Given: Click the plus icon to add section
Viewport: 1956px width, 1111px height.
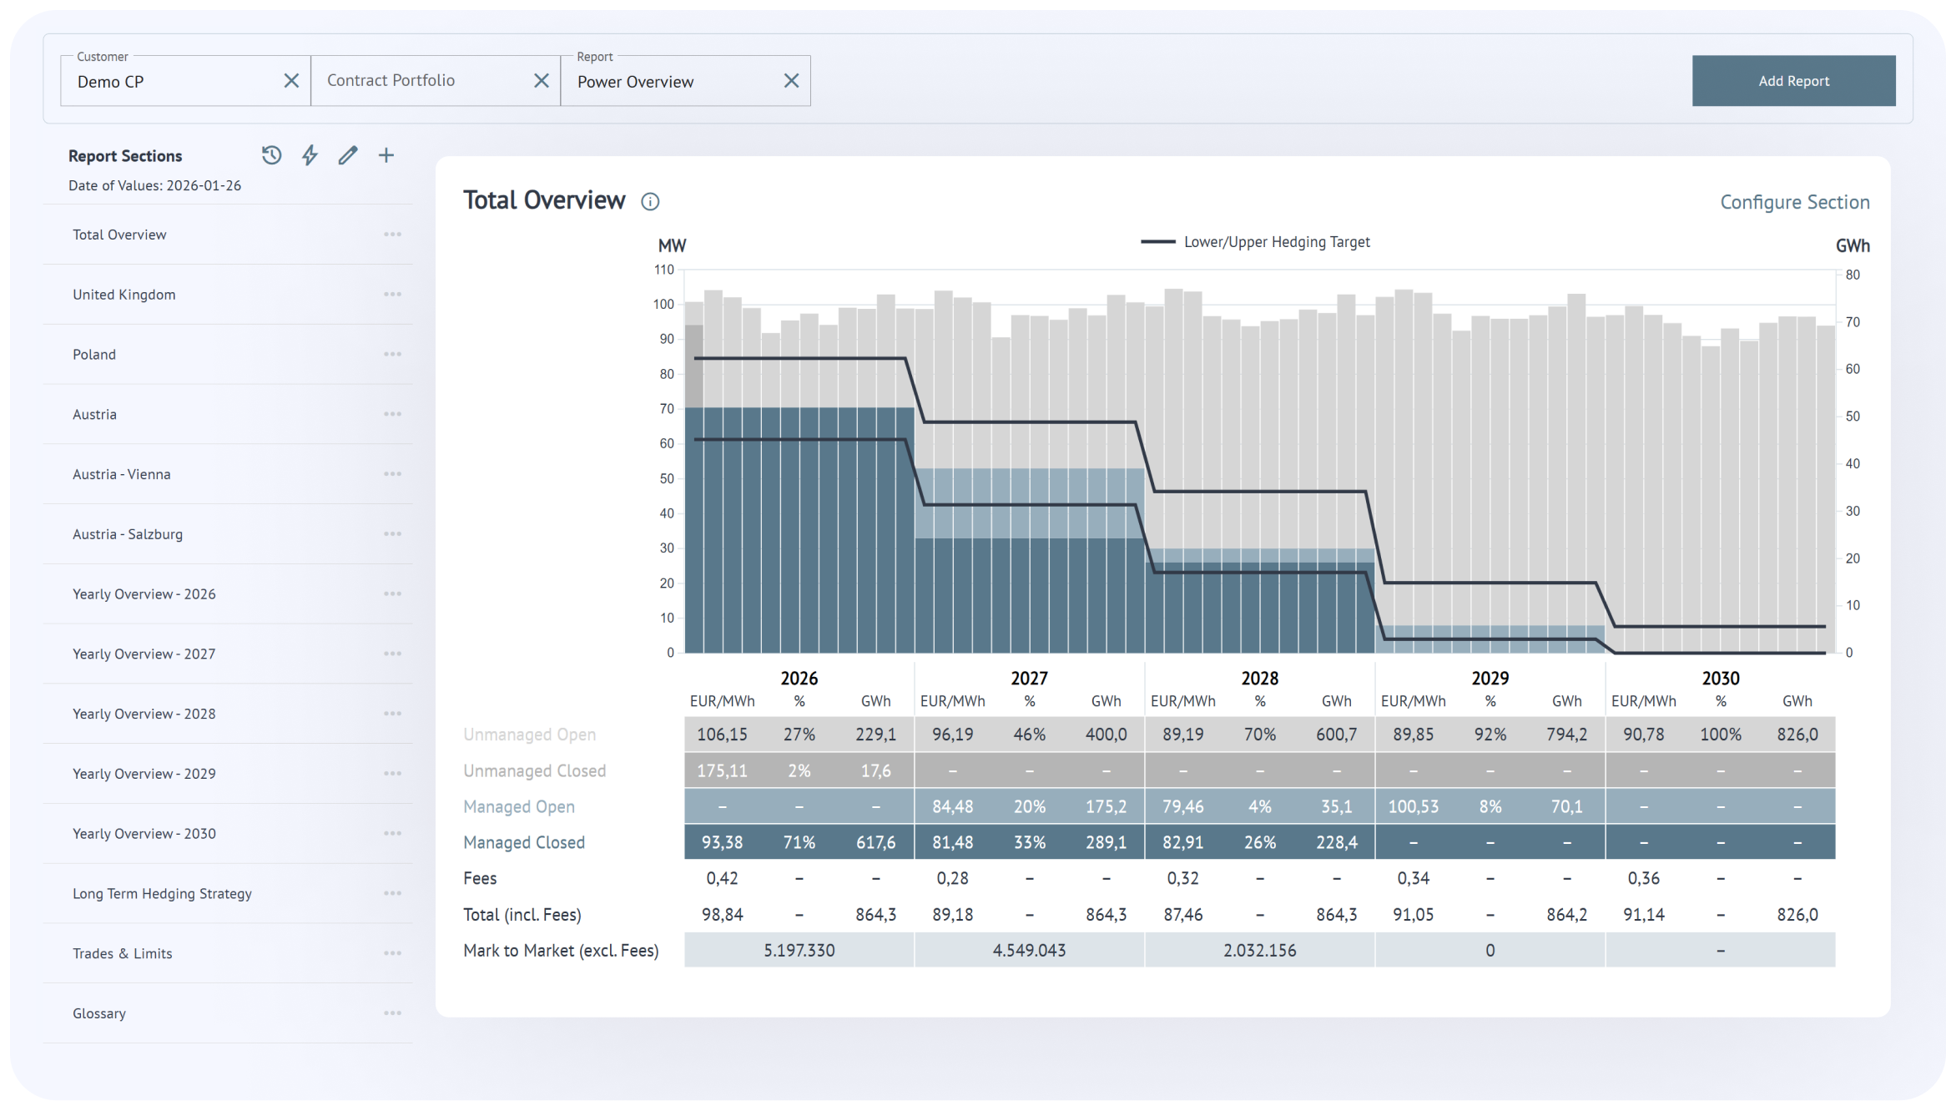Looking at the screenshot, I should 386,155.
